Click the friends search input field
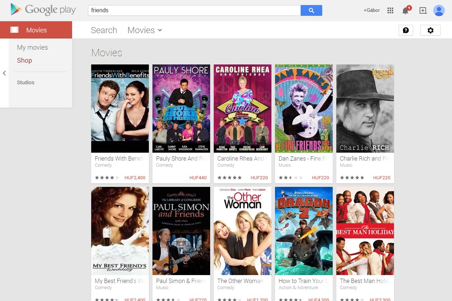Image resolution: width=452 pixels, height=301 pixels. (194, 10)
